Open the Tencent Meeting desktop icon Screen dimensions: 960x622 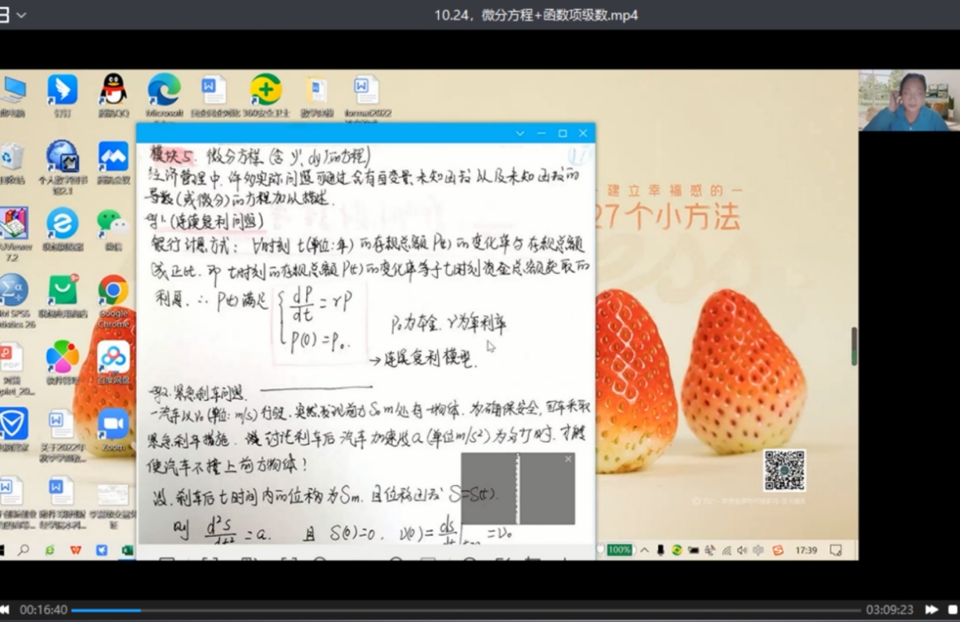click(113, 157)
